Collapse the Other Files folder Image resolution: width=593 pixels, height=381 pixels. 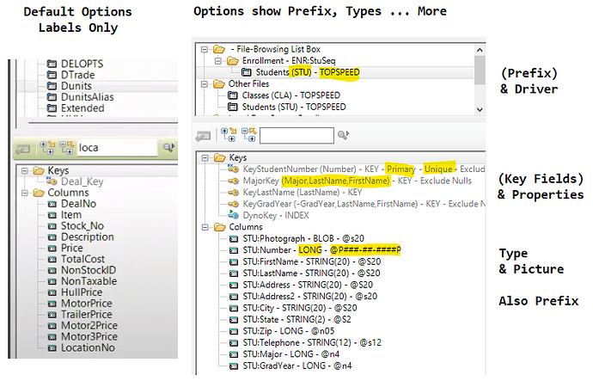click(203, 84)
